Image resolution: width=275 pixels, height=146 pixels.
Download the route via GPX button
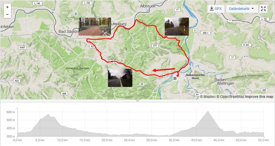216,9
